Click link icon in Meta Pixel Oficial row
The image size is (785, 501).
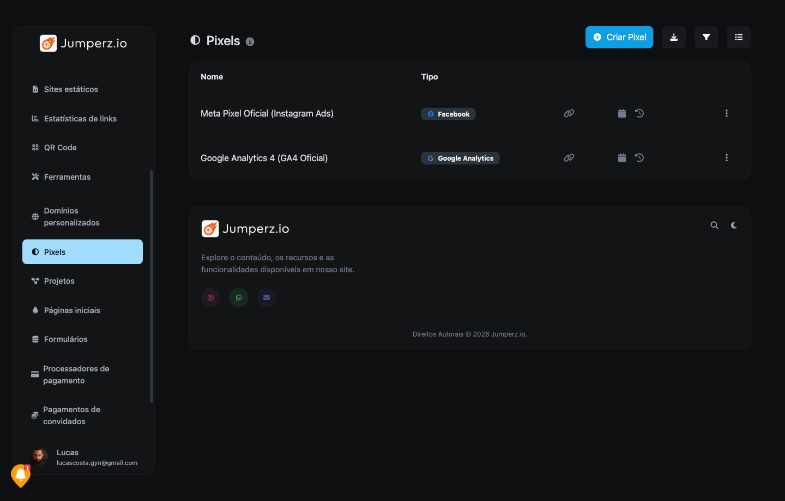[x=569, y=113]
